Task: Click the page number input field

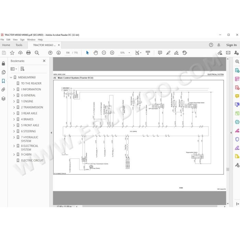Action: coord(68,53)
